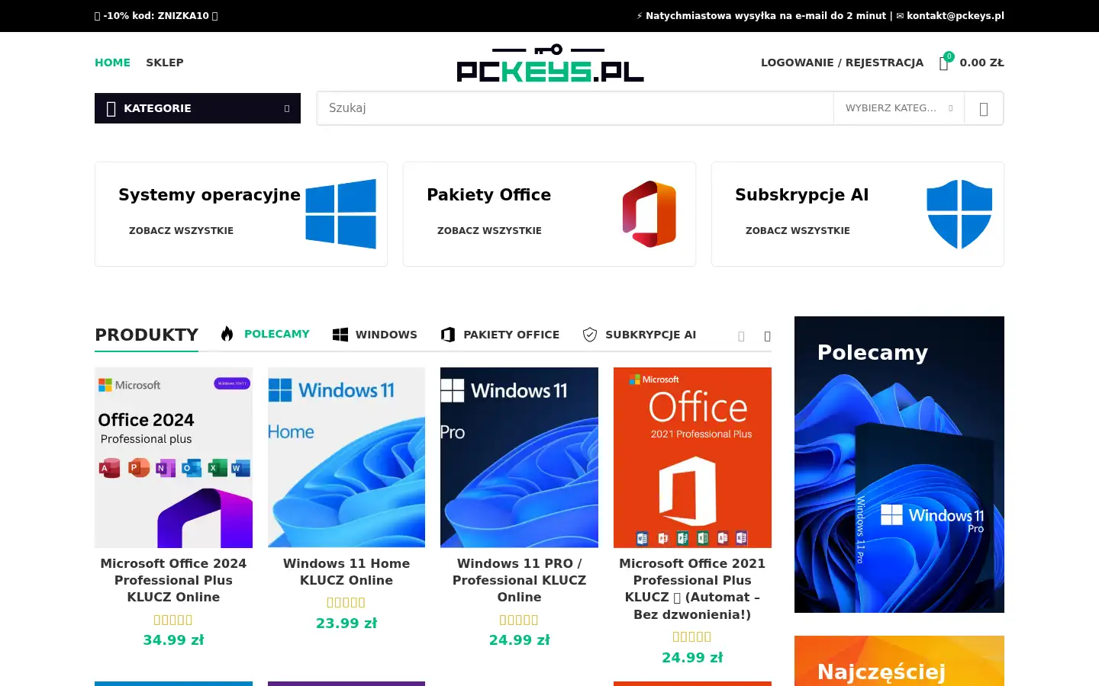1099x686 pixels.
Task: Open Microsoft Office 2024 Professional Plus title
Action: [x=173, y=580]
